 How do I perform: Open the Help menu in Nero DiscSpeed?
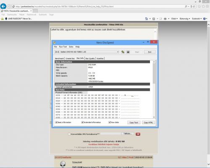(77, 47)
